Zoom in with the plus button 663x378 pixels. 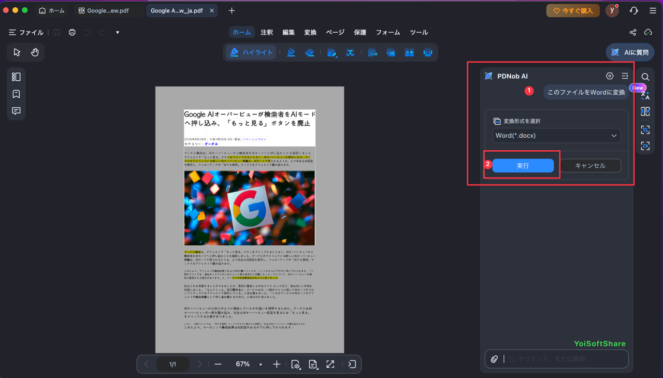point(277,365)
